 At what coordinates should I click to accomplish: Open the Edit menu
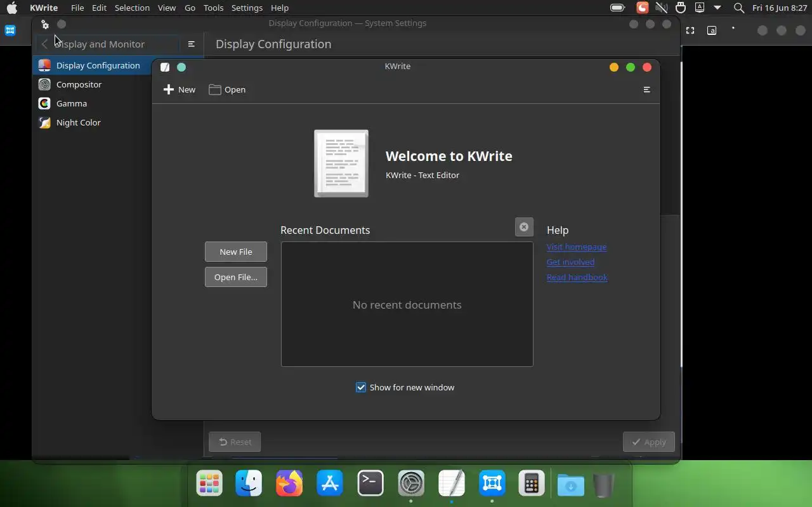99,8
